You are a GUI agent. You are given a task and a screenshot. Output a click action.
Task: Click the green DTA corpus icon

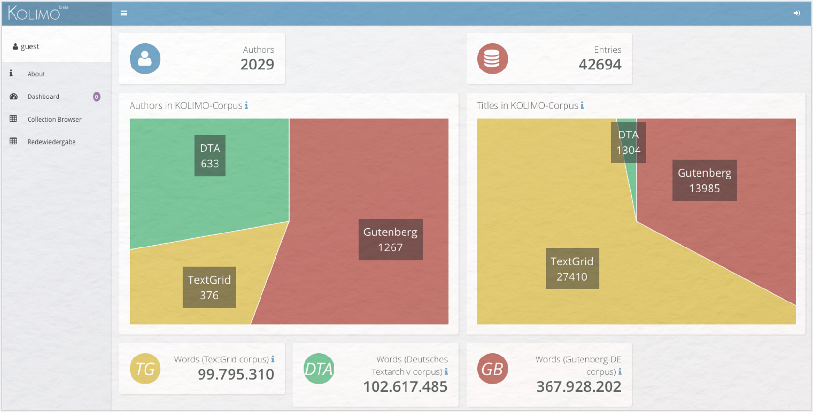pos(319,369)
